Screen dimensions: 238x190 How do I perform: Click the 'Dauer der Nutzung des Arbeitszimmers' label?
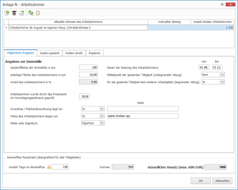133,67
